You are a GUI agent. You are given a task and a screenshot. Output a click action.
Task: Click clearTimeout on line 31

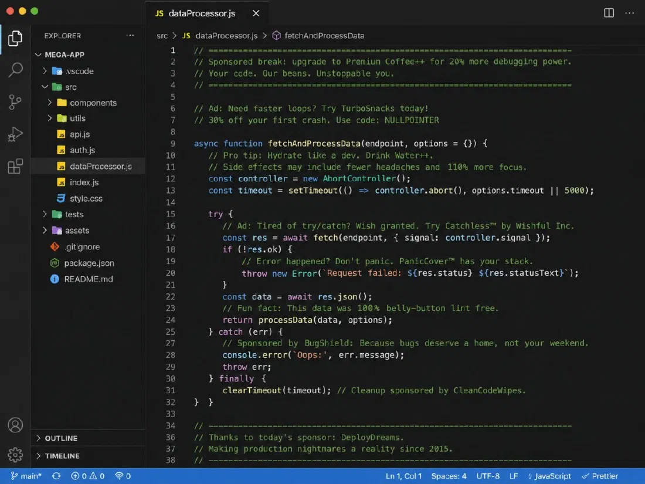(x=252, y=390)
